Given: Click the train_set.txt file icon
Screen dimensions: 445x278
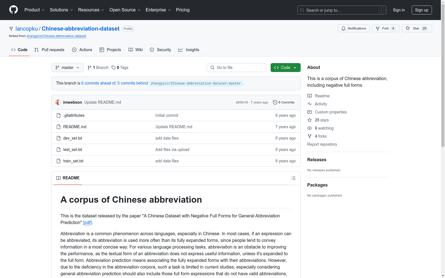Looking at the screenshot, I should coord(58,161).
